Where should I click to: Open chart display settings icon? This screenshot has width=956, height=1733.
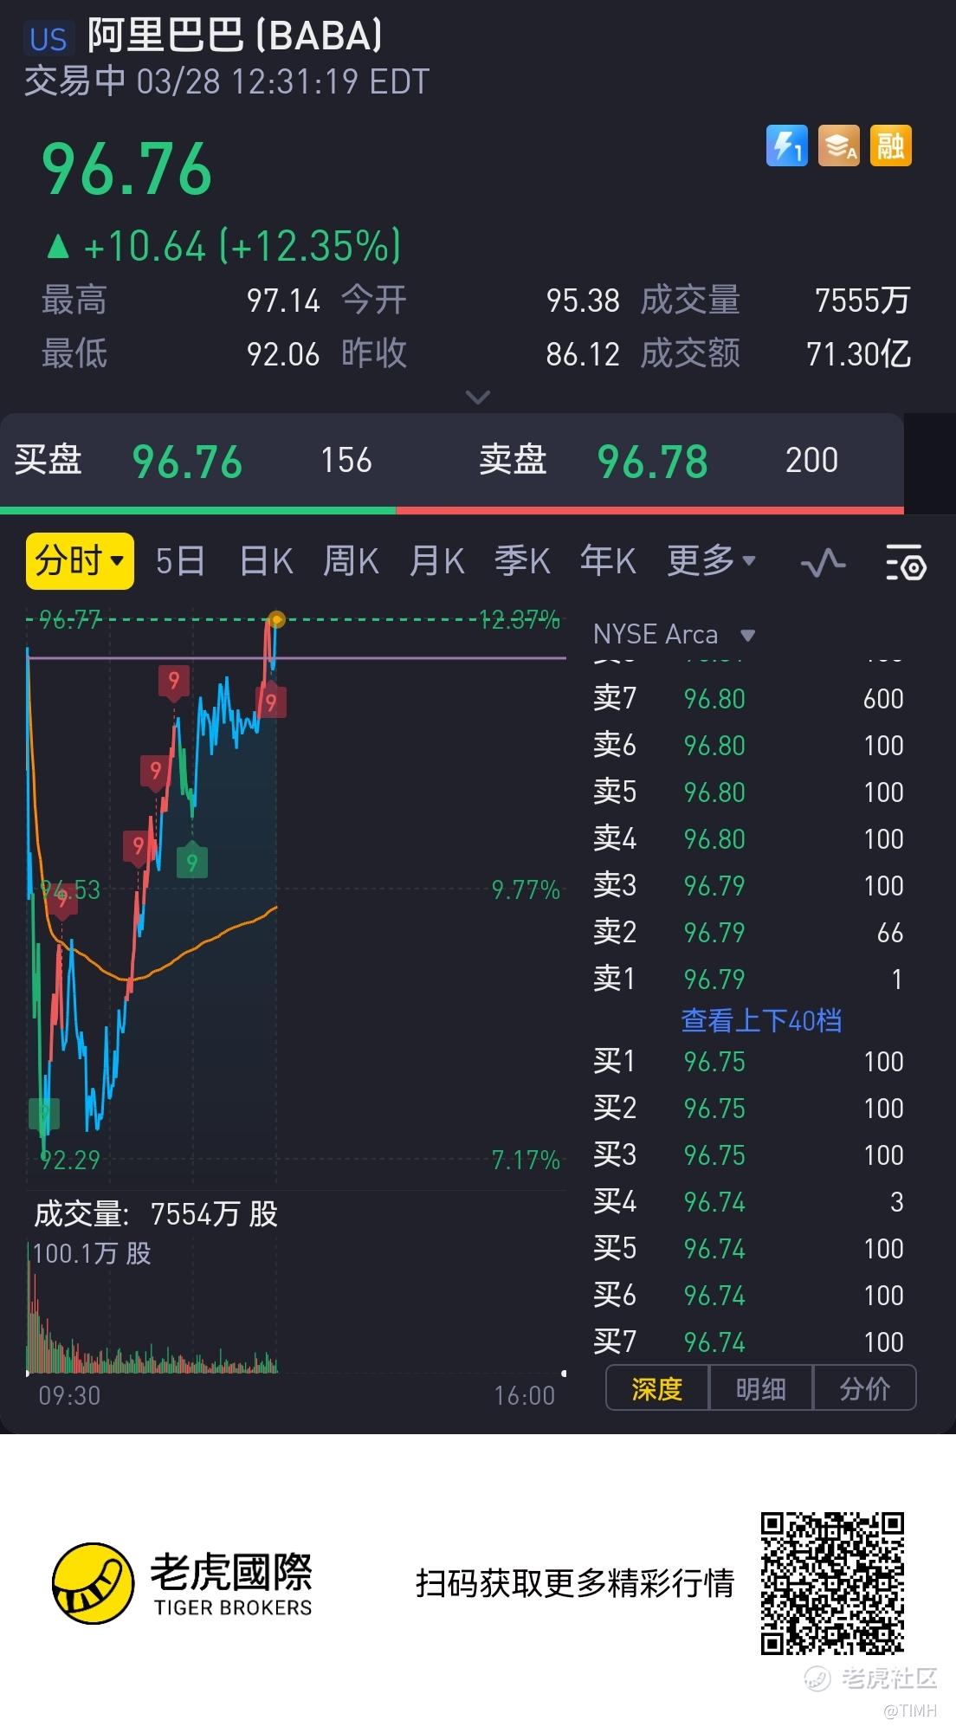(x=906, y=562)
